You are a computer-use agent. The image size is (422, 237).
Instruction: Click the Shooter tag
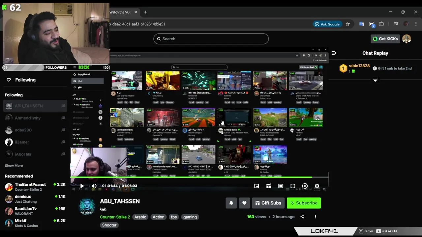tap(109, 225)
